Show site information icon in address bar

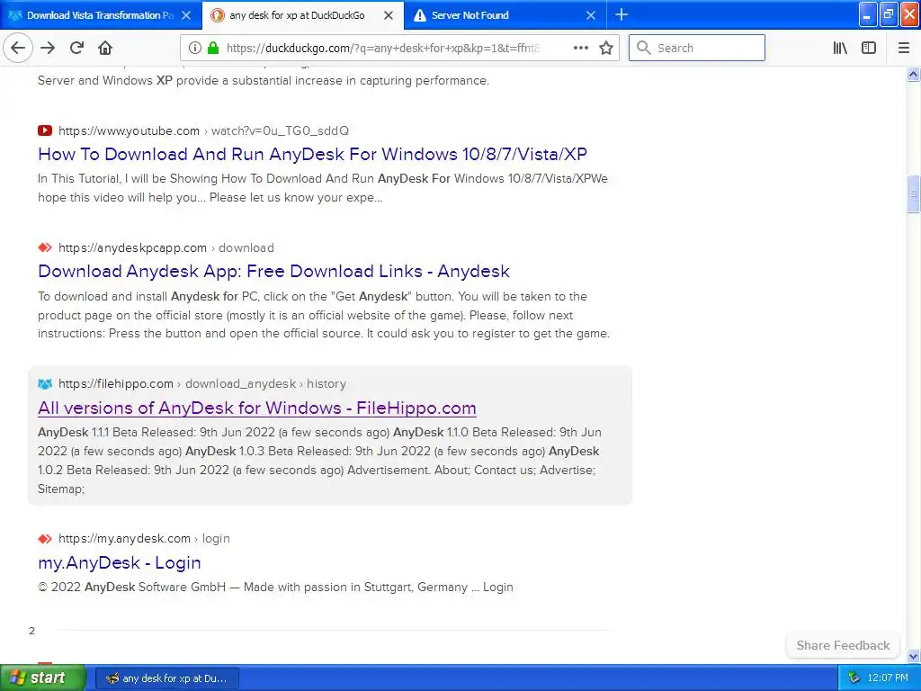click(x=195, y=48)
